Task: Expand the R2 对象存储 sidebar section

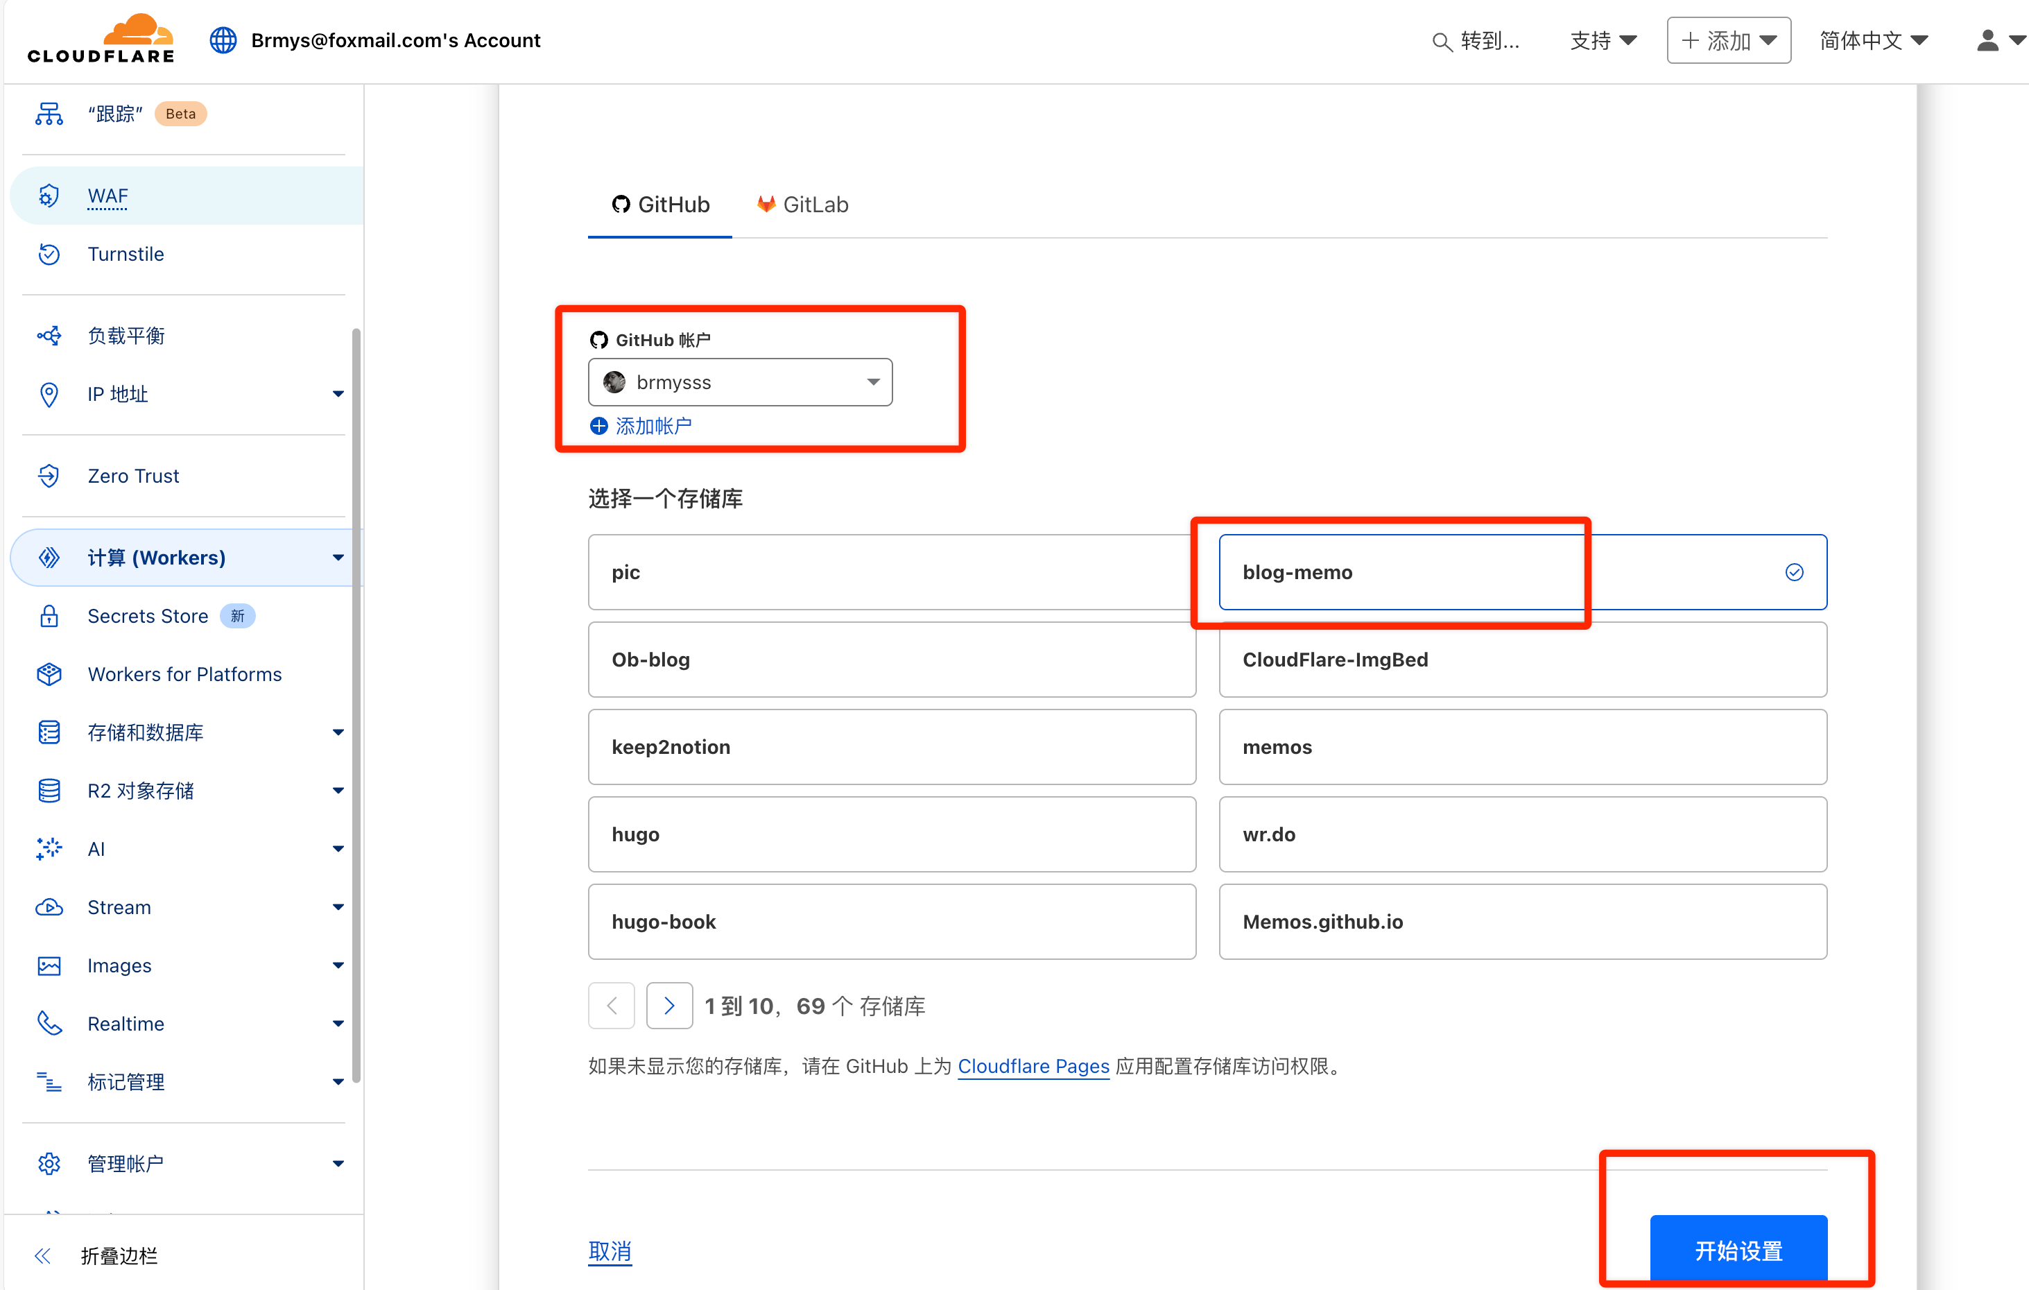Action: [x=338, y=791]
